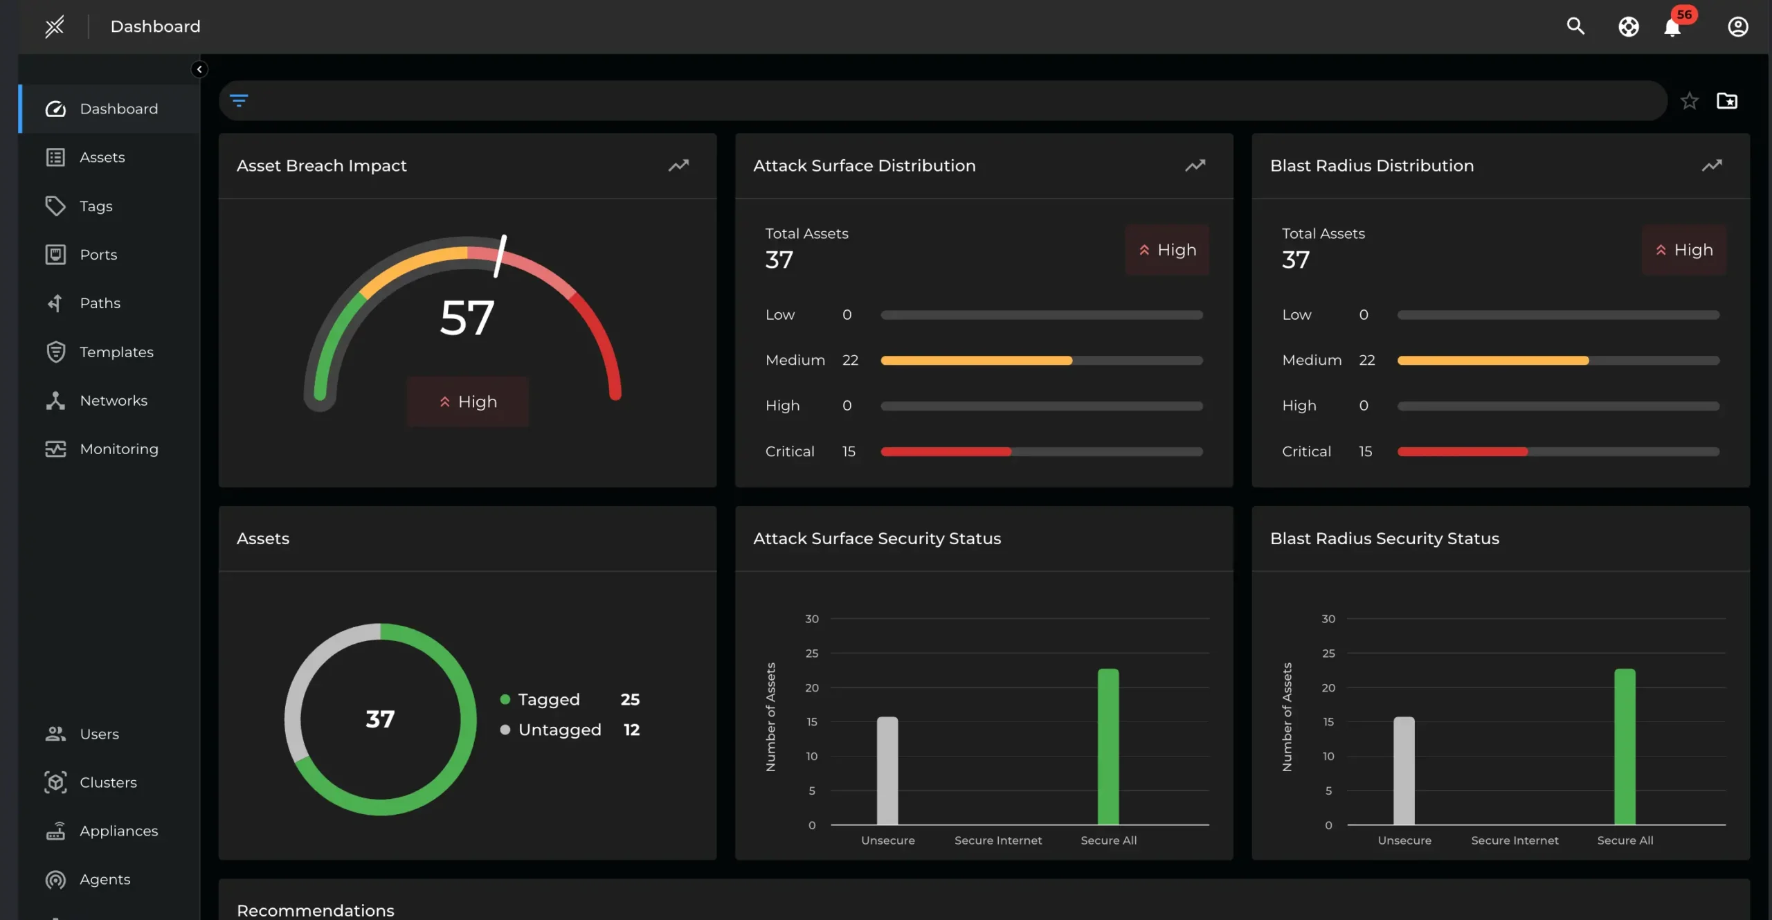
Task: Open the Assets section in the sidebar
Action: click(102, 157)
